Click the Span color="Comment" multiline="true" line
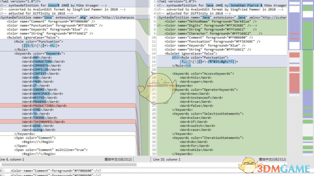Image resolution: width=314 pixels, height=176 pixels. pyautogui.click(x=51, y=150)
